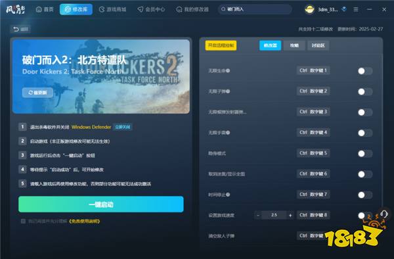The height and width of the screenshot is (259, 394).
Task: Select the 修改器 sub-tab
Action: [x=270, y=45]
